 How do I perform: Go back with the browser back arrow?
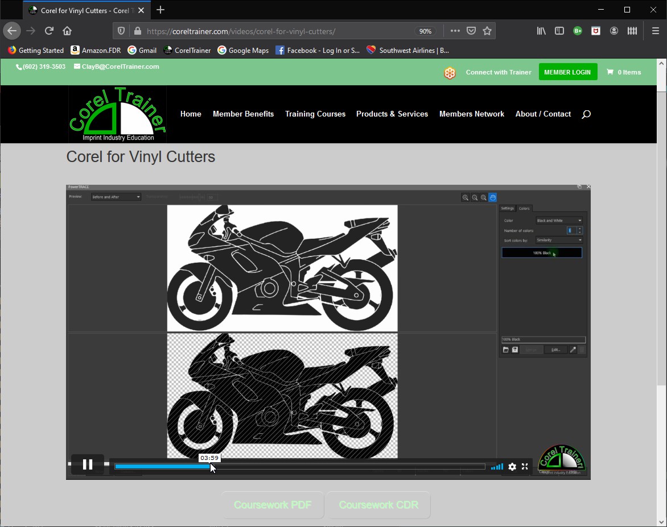[12, 31]
